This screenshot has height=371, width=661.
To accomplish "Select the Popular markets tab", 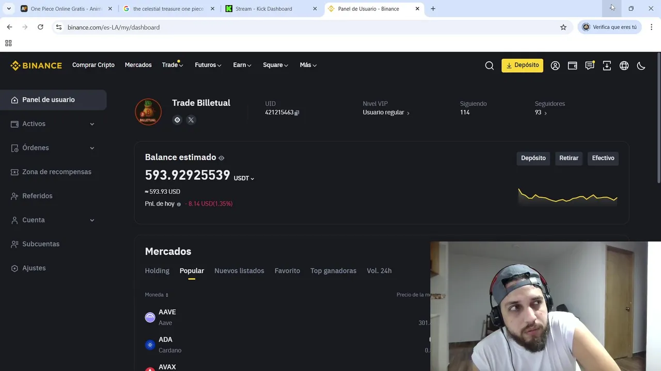I will point(192,271).
